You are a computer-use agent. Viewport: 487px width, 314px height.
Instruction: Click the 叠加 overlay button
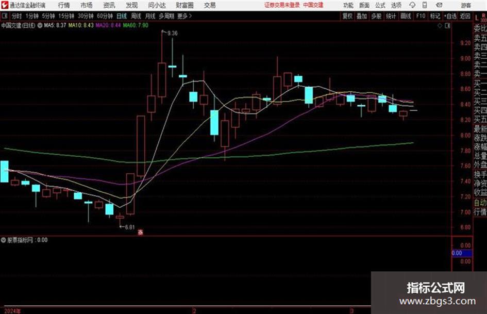362,16
